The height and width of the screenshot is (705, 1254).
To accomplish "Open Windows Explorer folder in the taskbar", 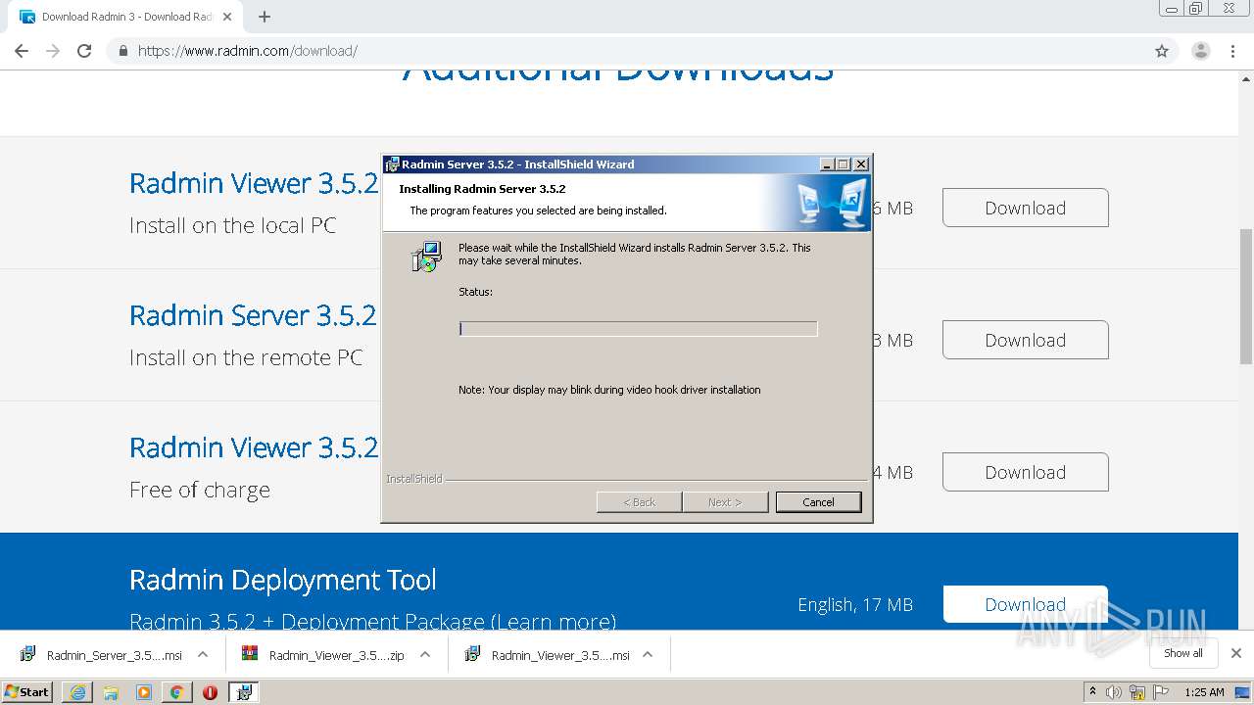I will pyautogui.click(x=111, y=692).
